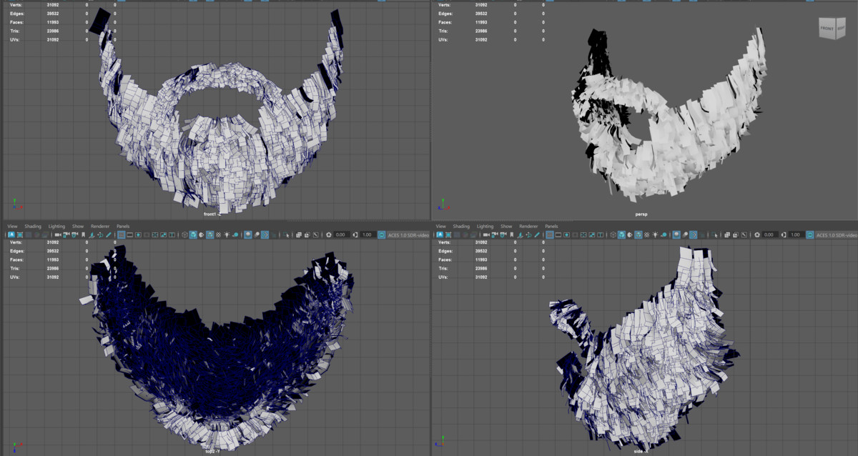The image size is (858, 456).
Task: Toggle Wireframe on Shaded in top-Y panel toolbar
Action: 209,234
